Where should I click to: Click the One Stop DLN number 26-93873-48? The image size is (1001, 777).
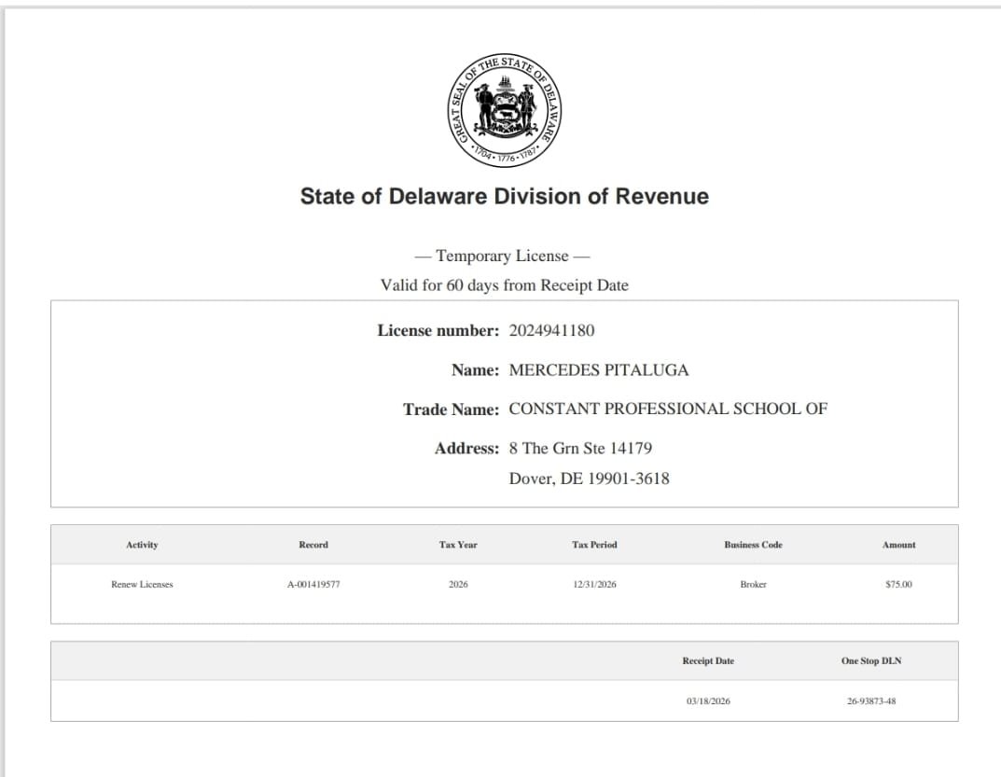coord(870,701)
